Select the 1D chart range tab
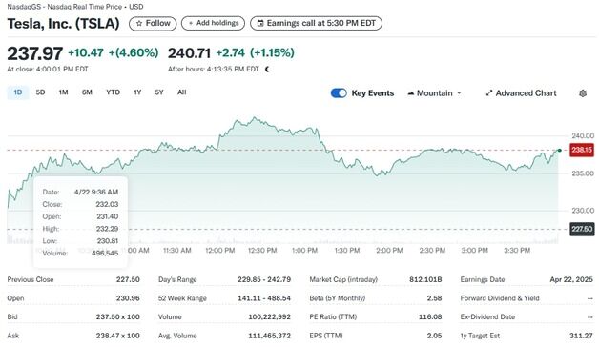Screen dimensions: 599x347 click(18, 92)
